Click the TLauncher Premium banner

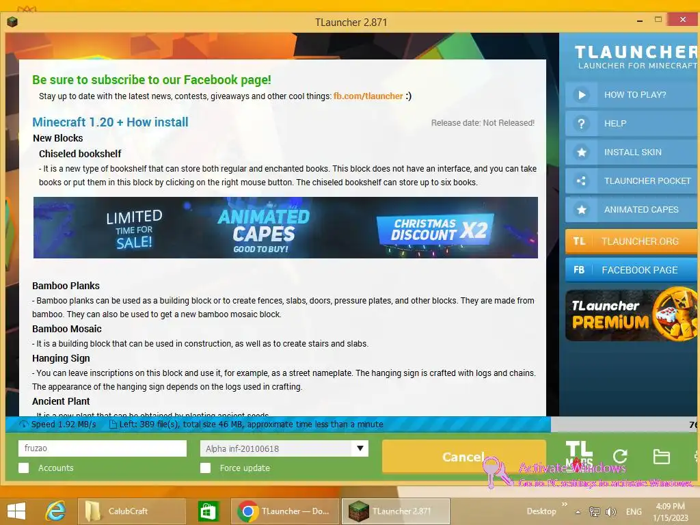click(x=631, y=315)
